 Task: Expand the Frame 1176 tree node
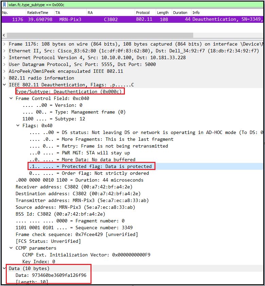point(4,44)
